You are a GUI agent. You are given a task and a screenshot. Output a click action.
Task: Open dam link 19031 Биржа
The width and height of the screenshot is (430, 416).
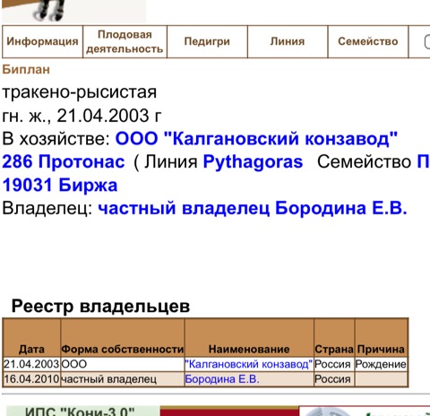60,185
